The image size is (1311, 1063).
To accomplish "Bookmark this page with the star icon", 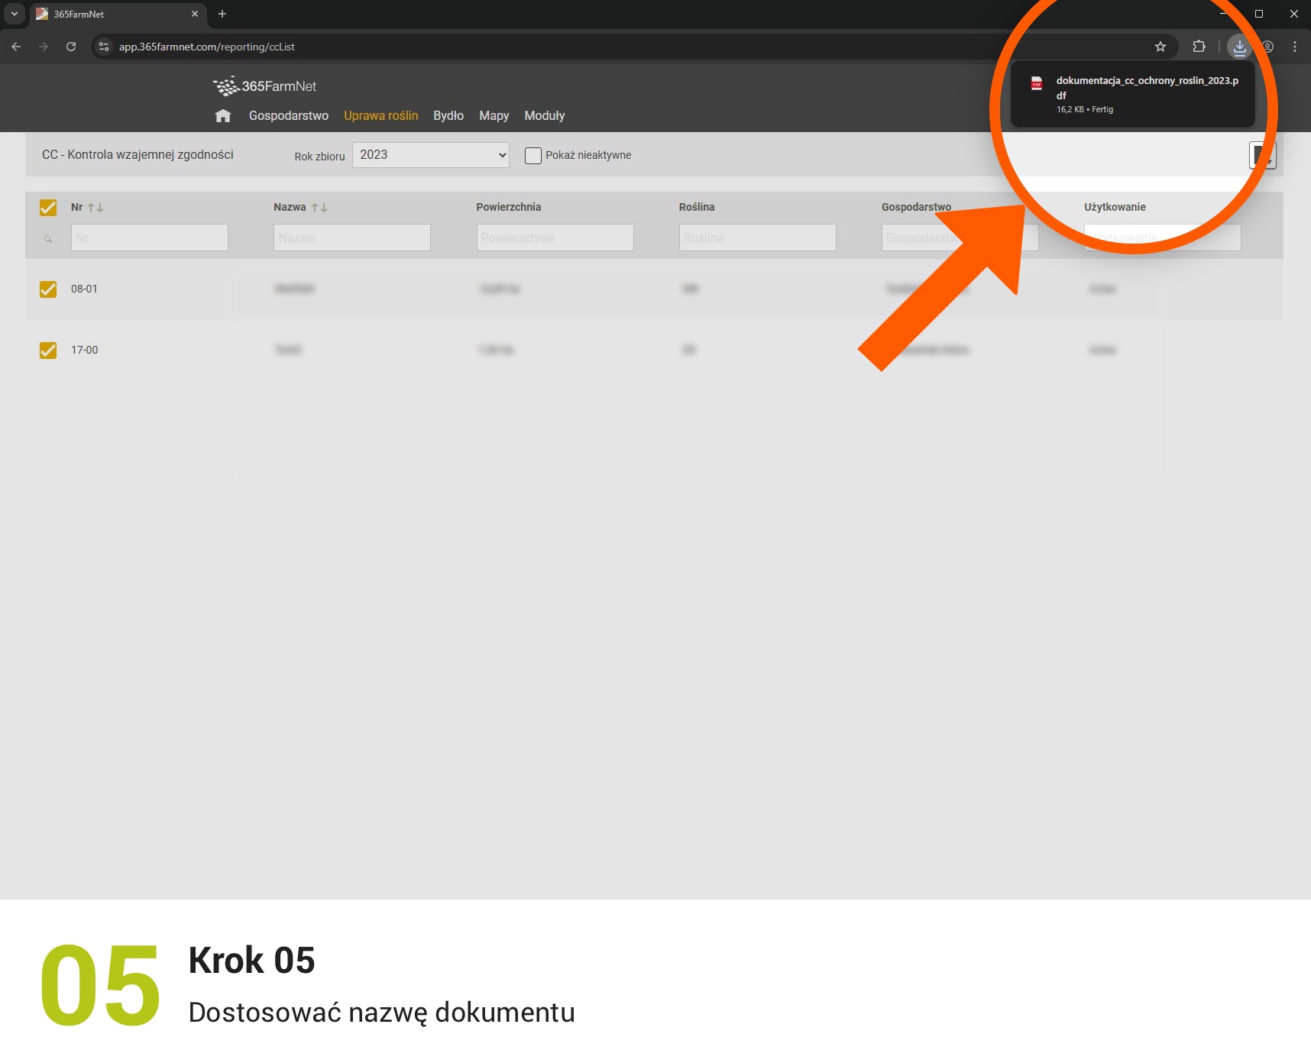I will (x=1160, y=47).
